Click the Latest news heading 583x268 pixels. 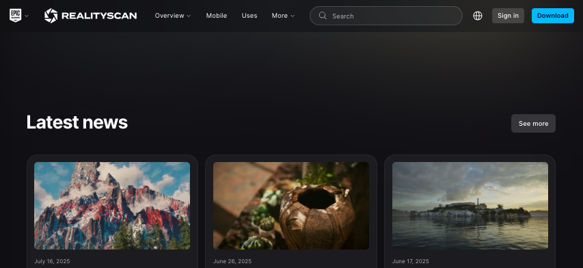tap(77, 122)
